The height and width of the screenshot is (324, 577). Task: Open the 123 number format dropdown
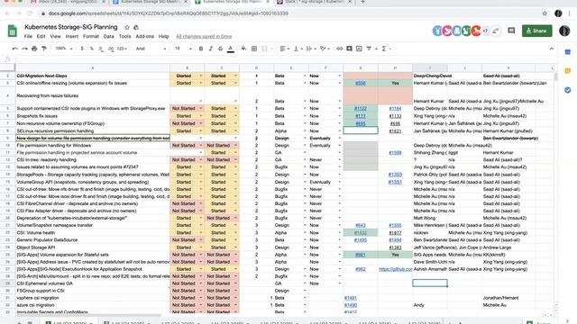[122, 49]
